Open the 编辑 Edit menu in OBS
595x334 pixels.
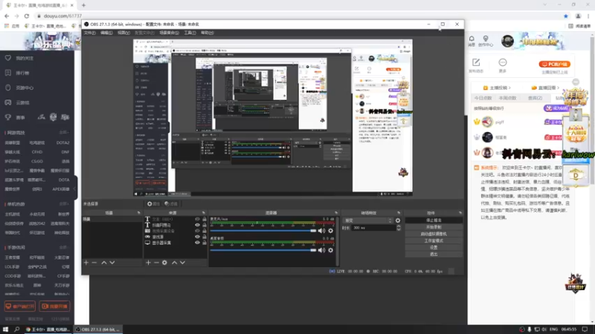(106, 33)
